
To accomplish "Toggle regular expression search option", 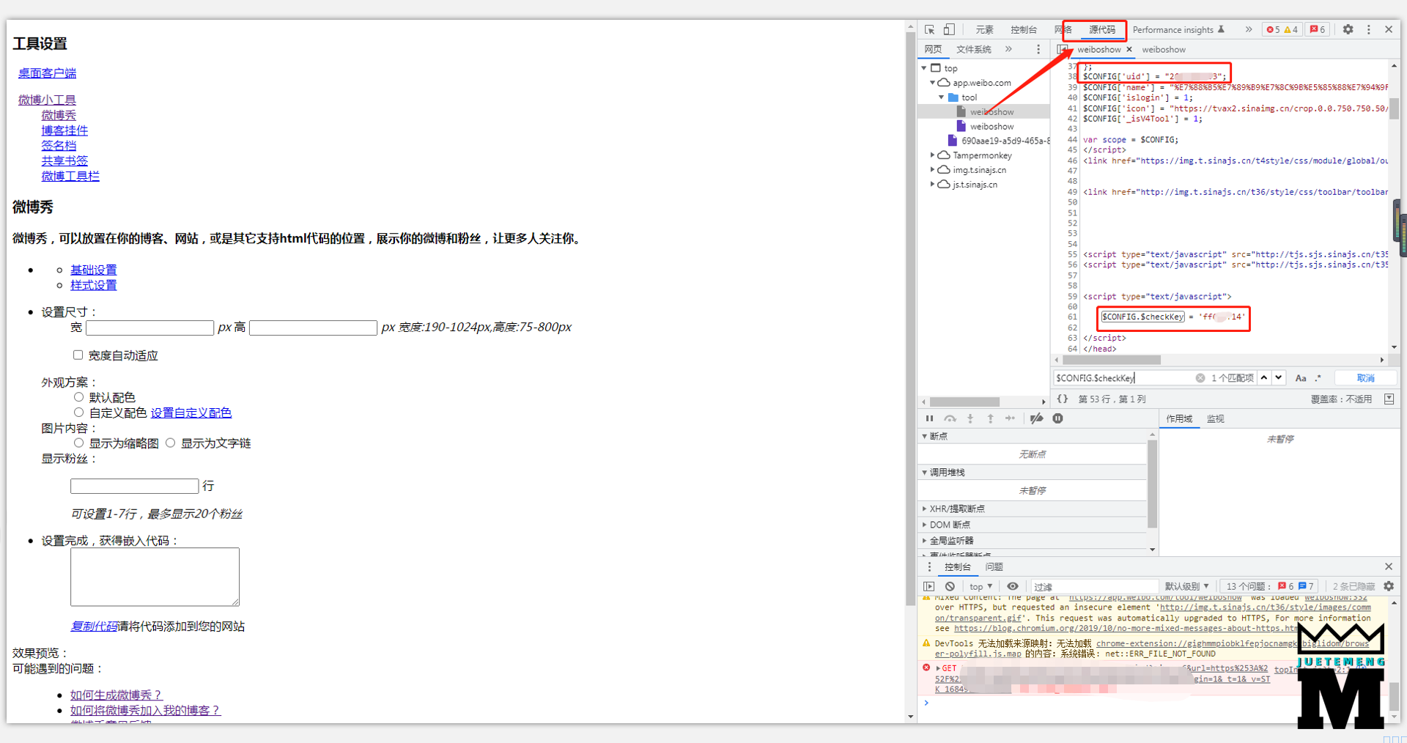I will (x=1318, y=378).
